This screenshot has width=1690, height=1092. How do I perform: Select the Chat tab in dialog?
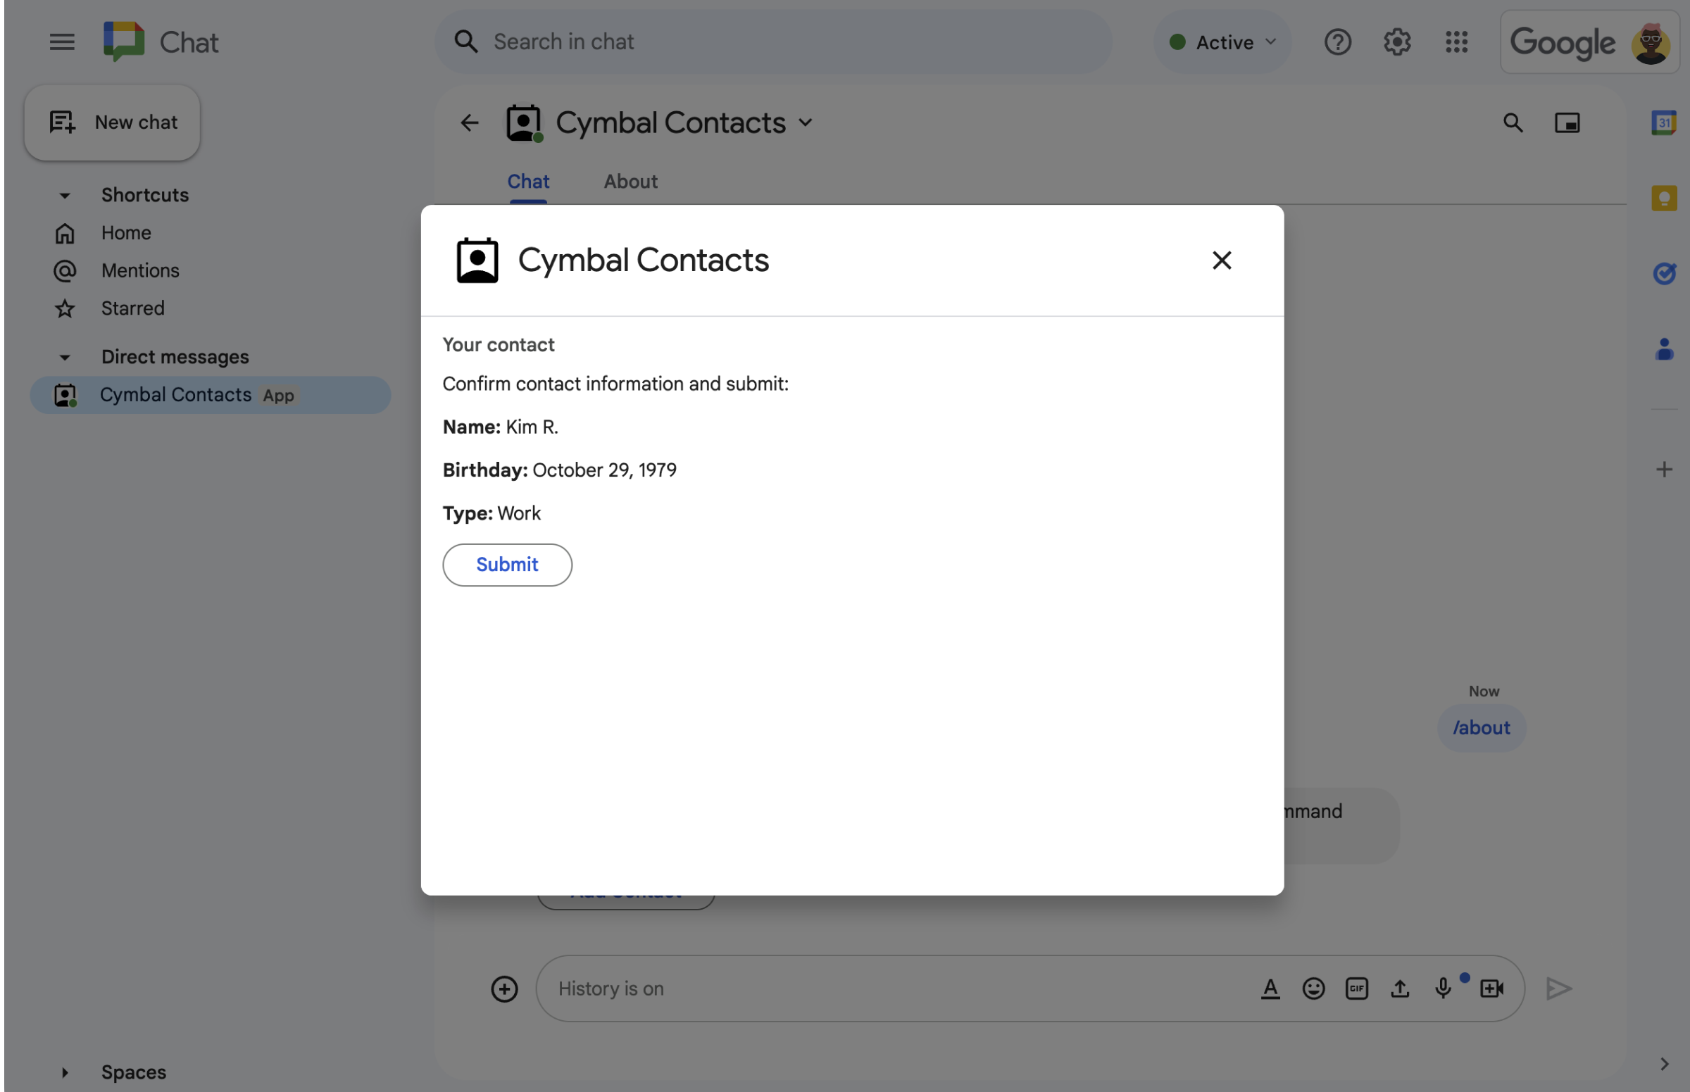coord(528,181)
